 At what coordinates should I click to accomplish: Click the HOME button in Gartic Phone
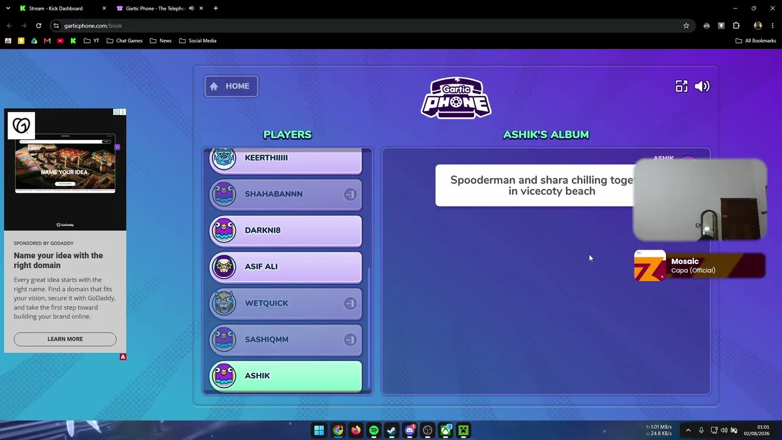point(231,86)
